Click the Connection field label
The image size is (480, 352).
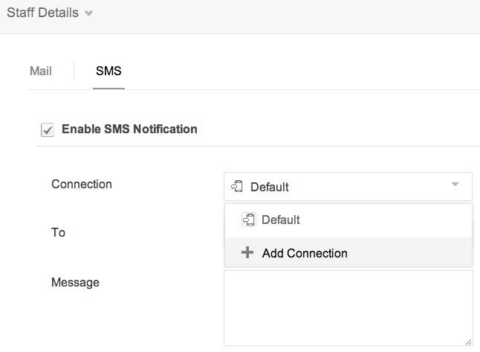tap(82, 184)
